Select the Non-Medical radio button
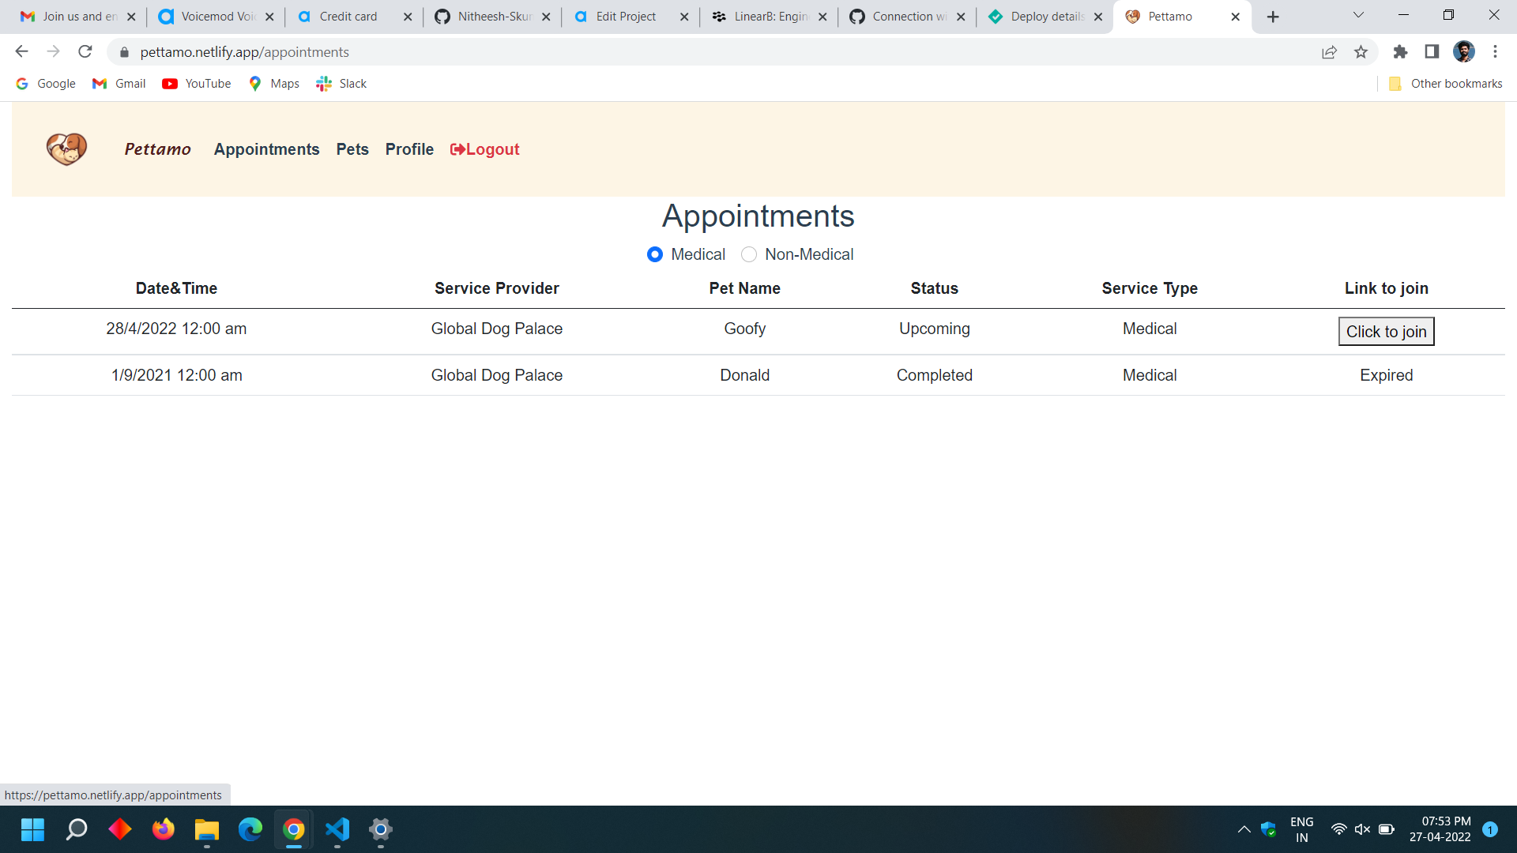Viewport: 1517px width, 853px height. point(749,254)
